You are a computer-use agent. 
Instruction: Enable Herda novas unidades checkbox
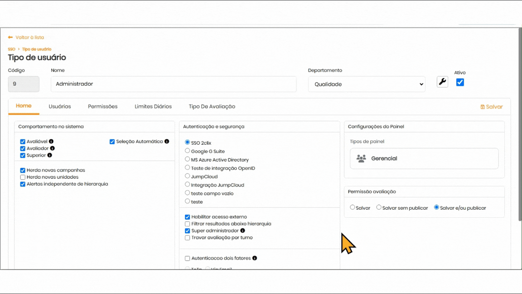point(23,177)
